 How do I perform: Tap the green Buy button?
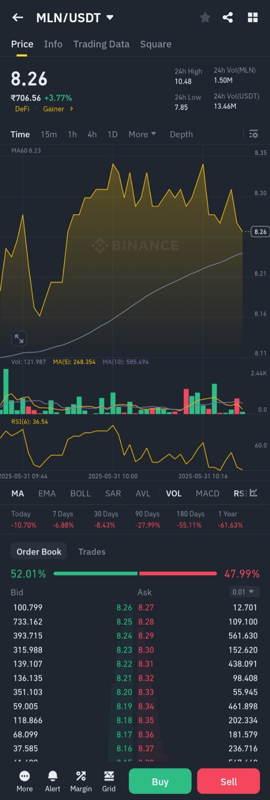click(160, 781)
